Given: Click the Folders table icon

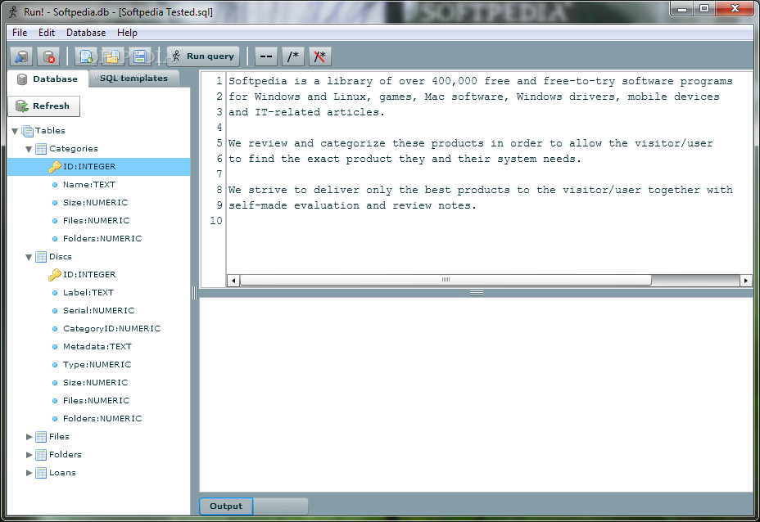Looking at the screenshot, I should 41,455.
